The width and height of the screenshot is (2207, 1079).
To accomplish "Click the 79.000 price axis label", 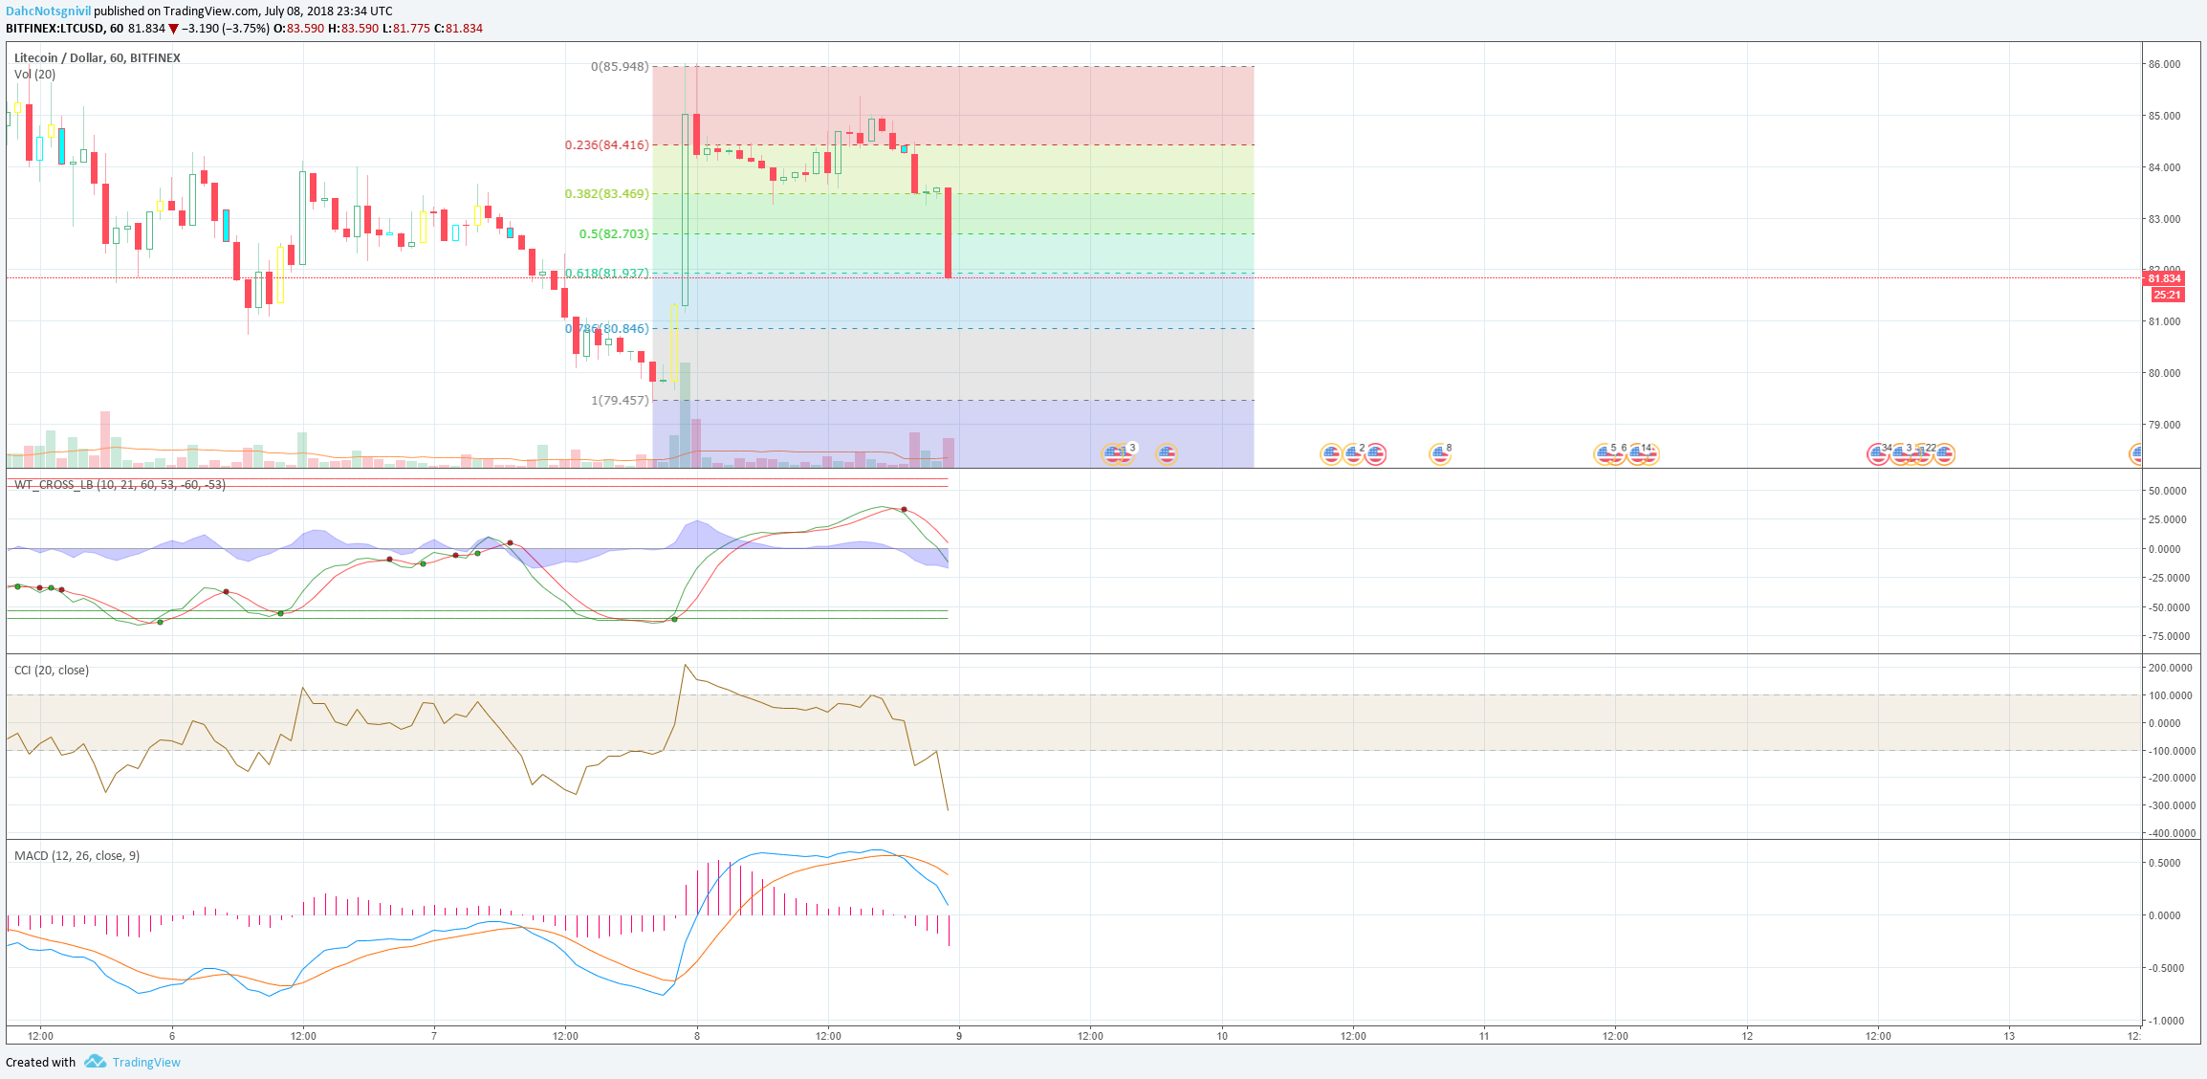I will tap(2165, 425).
